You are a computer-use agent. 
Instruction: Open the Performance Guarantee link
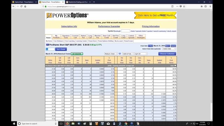click(109, 27)
